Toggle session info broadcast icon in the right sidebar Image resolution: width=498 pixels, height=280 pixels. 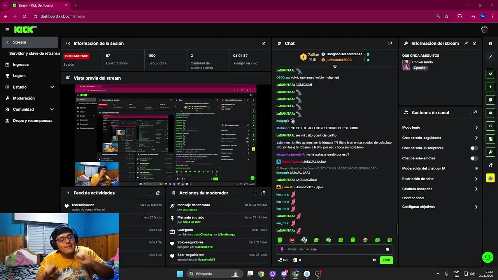(x=490, y=126)
